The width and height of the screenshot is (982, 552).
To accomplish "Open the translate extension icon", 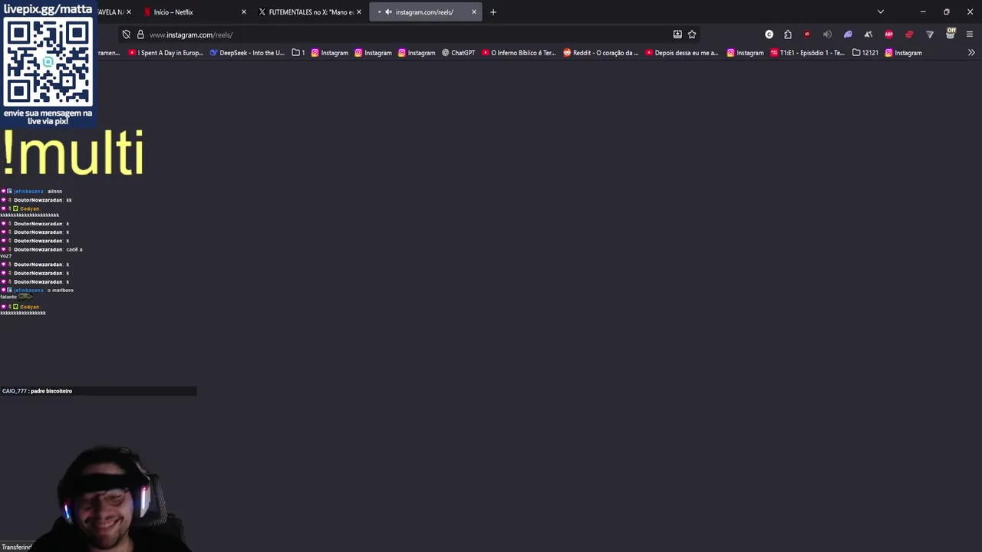I will [868, 34].
